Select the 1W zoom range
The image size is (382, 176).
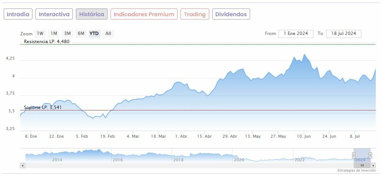click(x=40, y=34)
